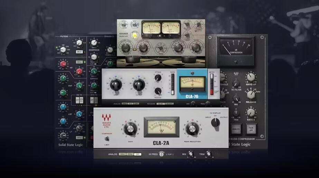Click the Waves logo on SSL buss compressor
The width and height of the screenshot is (319, 178).
coord(236,74)
